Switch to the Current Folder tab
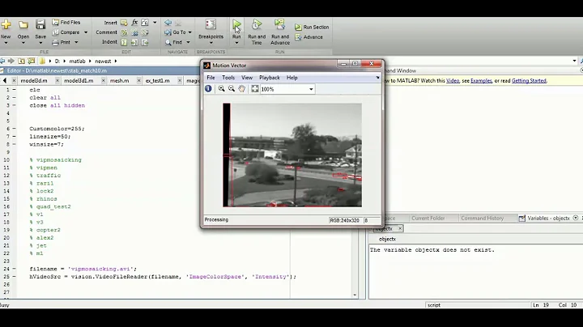 coord(428,218)
